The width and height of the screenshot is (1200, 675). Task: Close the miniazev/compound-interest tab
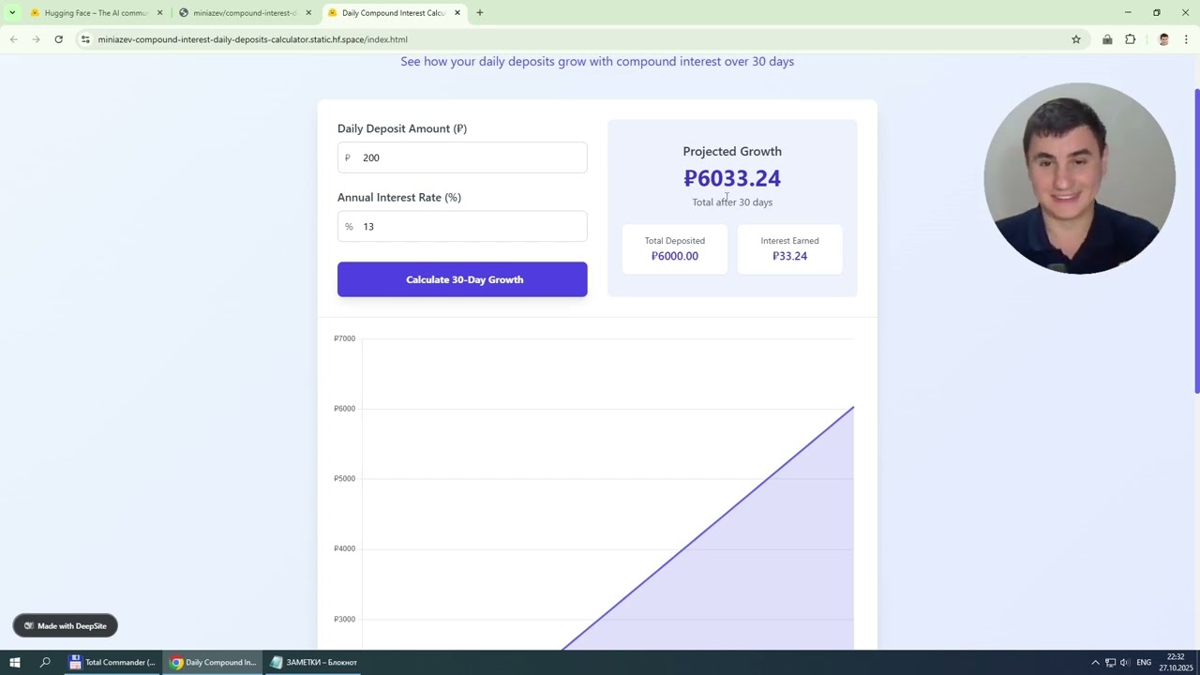tap(308, 13)
